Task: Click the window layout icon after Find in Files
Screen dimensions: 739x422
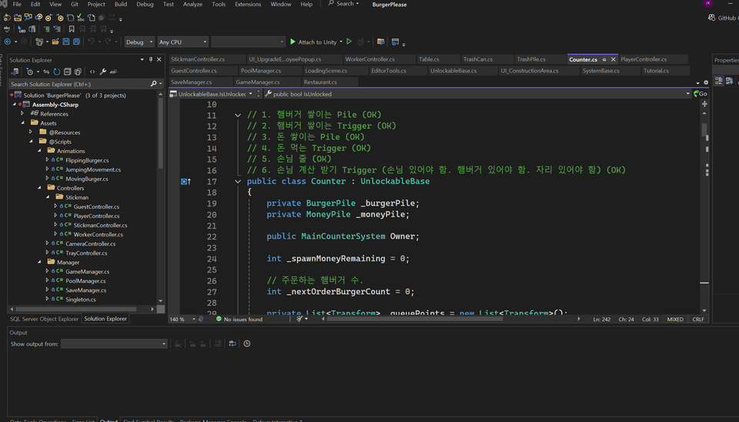Action: tap(396, 42)
